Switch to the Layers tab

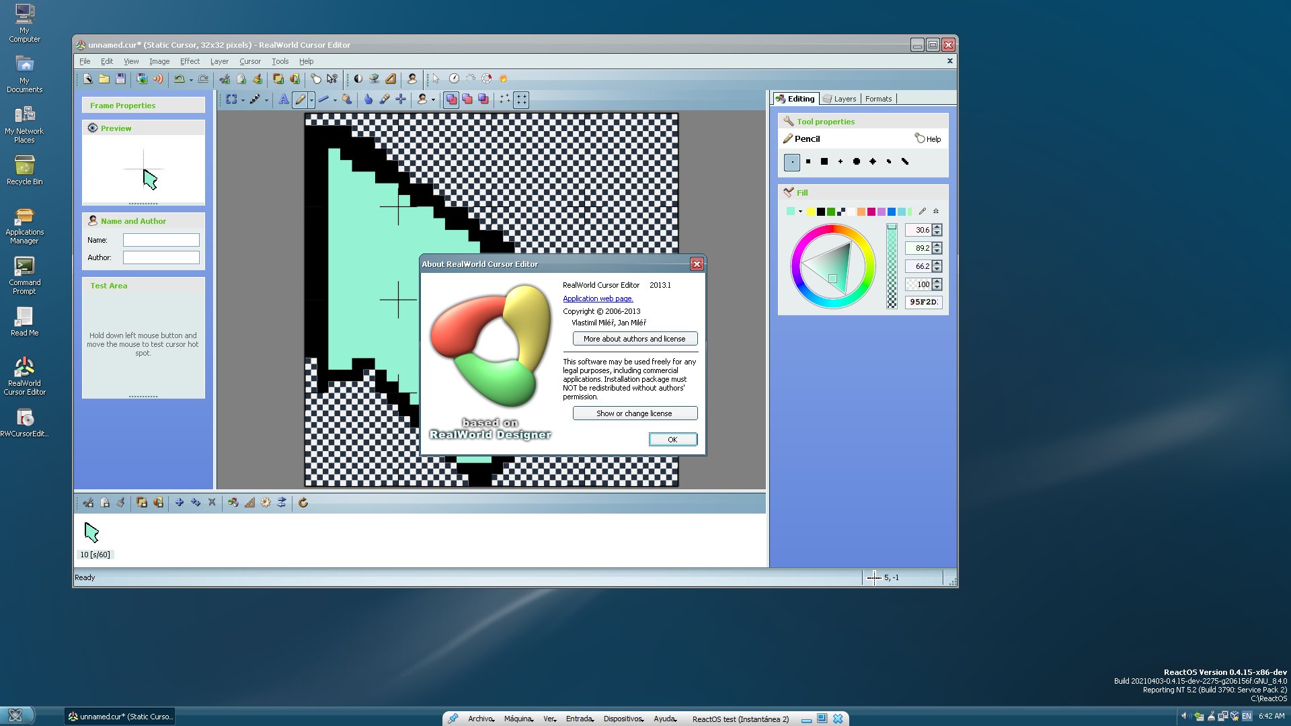click(x=839, y=99)
